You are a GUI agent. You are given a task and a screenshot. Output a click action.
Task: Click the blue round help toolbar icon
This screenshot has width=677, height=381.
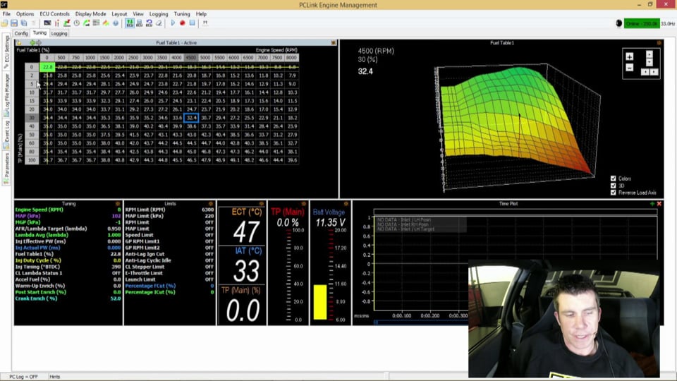[x=115, y=23]
